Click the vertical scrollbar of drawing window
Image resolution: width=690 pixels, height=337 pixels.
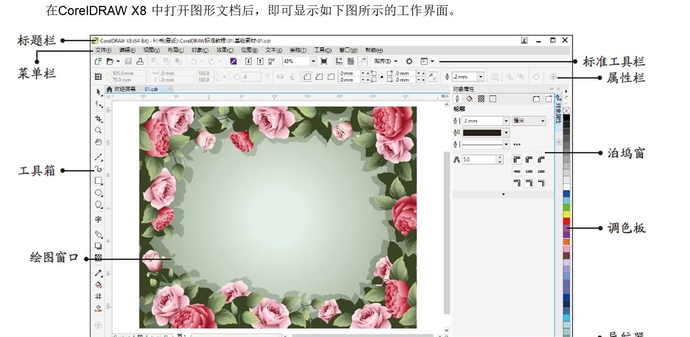[x=447, y=231]
